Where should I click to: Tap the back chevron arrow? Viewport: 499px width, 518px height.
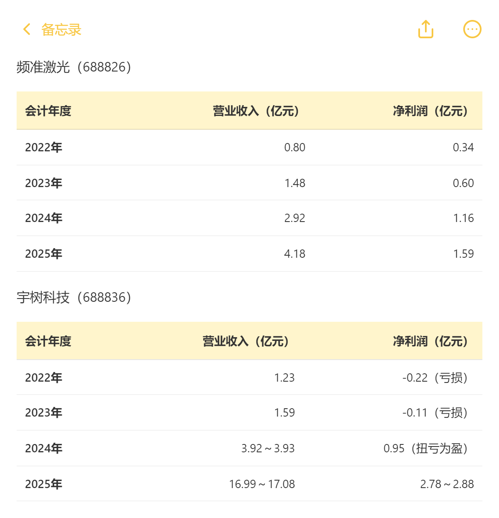27,30
